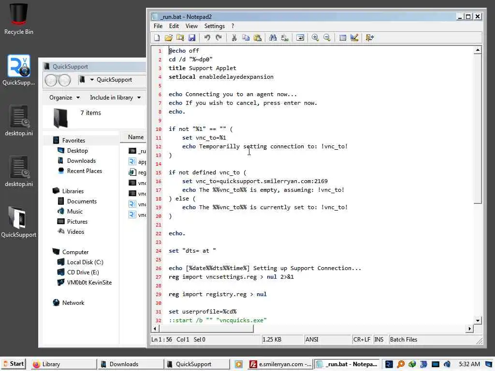Open the Documents library
The width and height of the screenshot is (495, 371).
pos(81,201)
